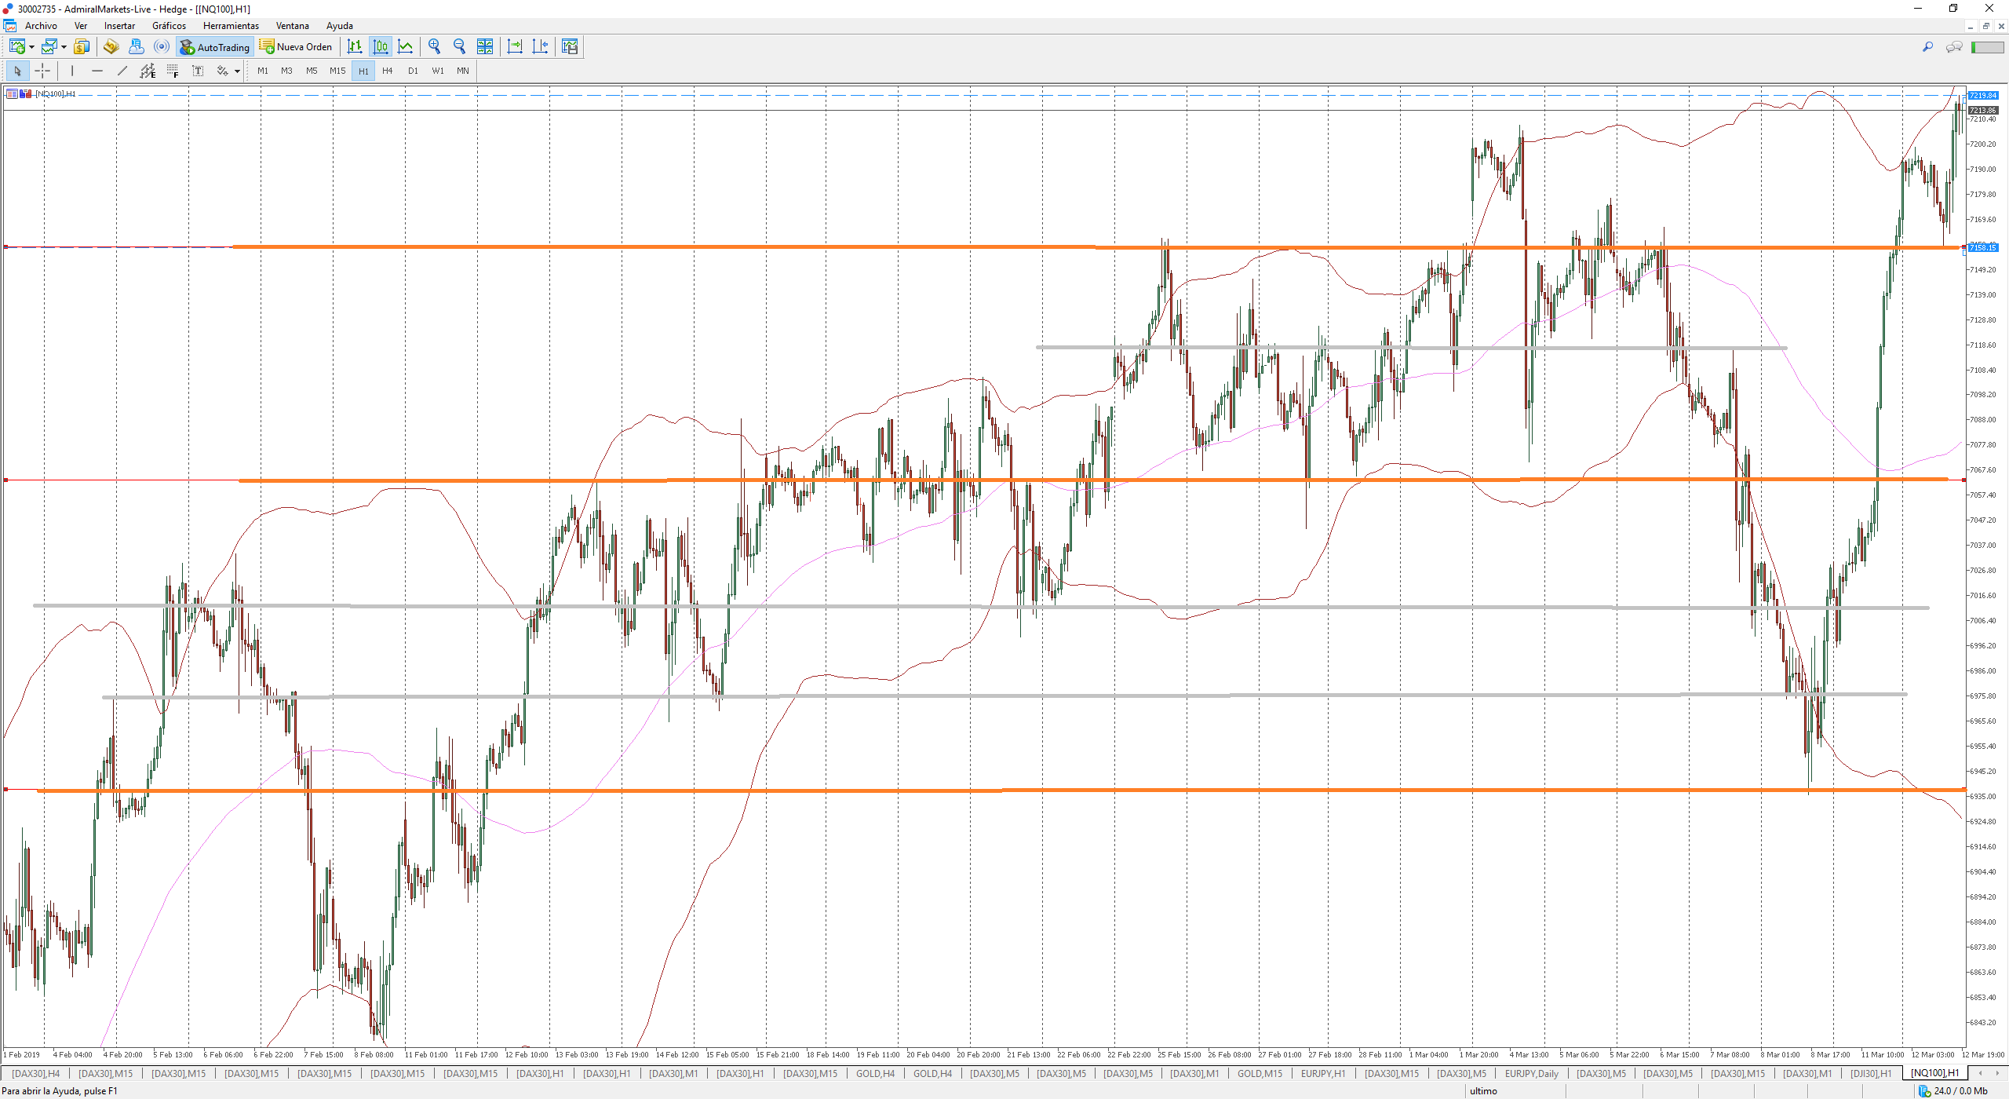This screenshot has height=1099, width=2009.
Task: Select the Fibonacci retracement tool
Action: point(173,71)
